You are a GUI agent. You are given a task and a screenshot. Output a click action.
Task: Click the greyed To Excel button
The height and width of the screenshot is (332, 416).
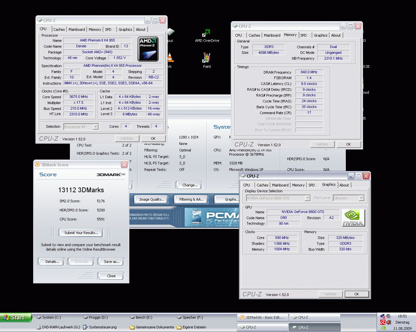point(81,262)
